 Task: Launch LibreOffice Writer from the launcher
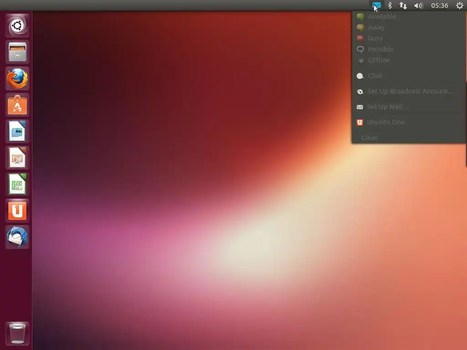pos(17,131)
